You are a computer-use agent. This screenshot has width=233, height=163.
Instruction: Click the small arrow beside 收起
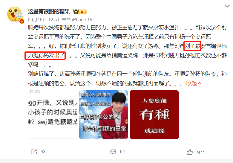pyautogui.click(x=200, y=83)
